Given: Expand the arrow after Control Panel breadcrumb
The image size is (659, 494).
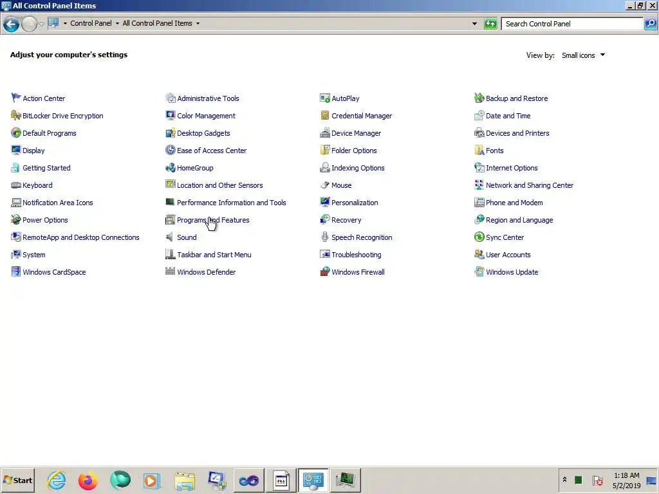Looking at the screenshot, I should [x=117, y=24].
